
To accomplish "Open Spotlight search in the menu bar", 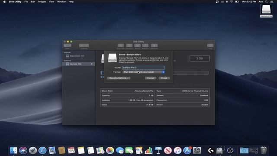I will click(267, 2).
